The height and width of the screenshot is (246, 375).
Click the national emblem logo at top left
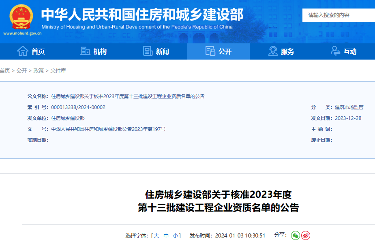click(20, 17)
